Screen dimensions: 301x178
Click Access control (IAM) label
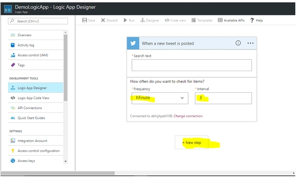click(33, 55)
